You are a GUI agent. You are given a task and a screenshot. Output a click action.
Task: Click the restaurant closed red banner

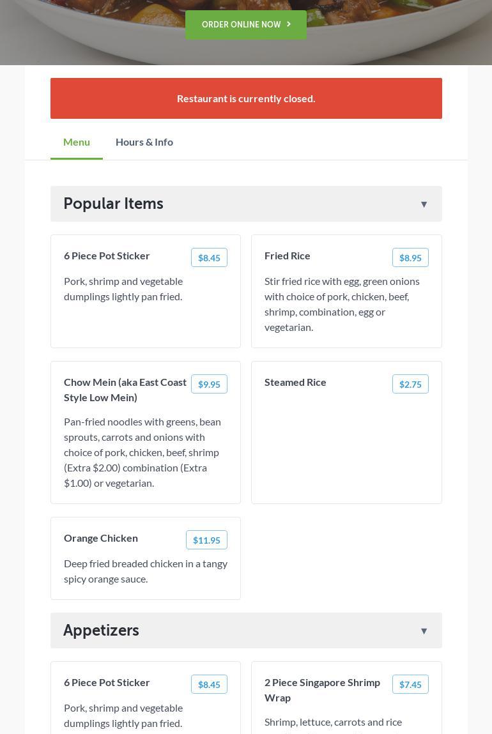tap(246, 98)
